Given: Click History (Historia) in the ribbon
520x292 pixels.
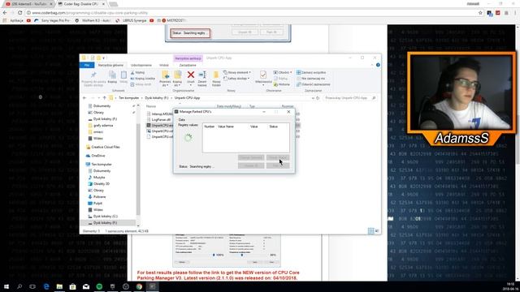Looking at the screenshot, I should pyautogui.click(x=282, y=84).
